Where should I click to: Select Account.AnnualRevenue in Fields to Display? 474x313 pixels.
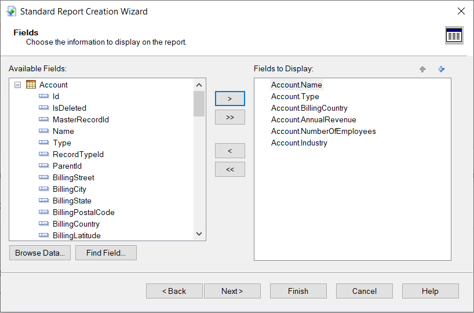(313, 120)
